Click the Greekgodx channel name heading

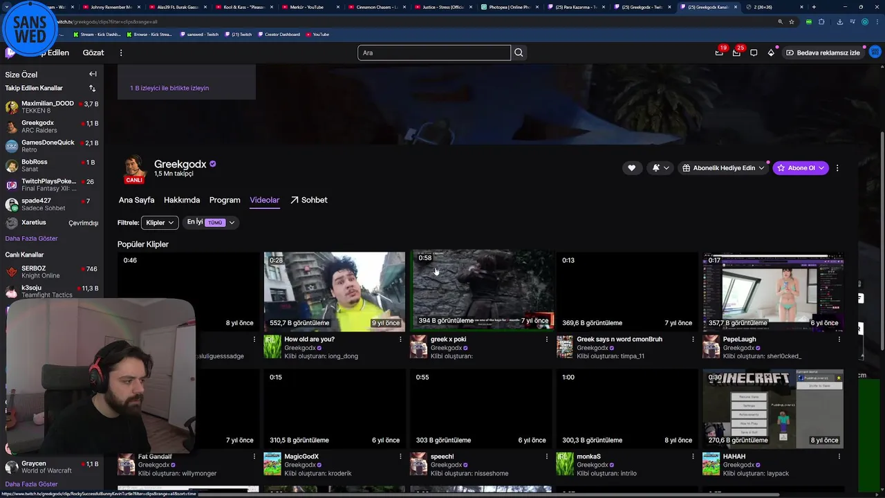[x=180, y=164]
